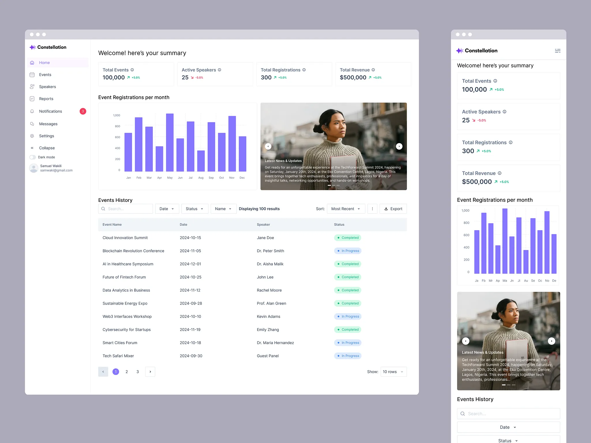
Task: Open the 10 rows show dropdown
Action: (x=393, y=372)
